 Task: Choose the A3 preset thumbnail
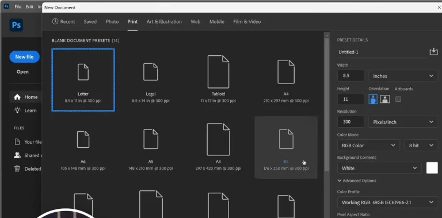218,147
